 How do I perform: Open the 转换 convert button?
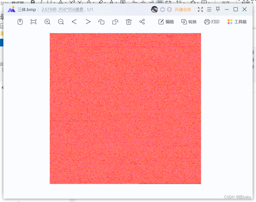tap(189, 22)
